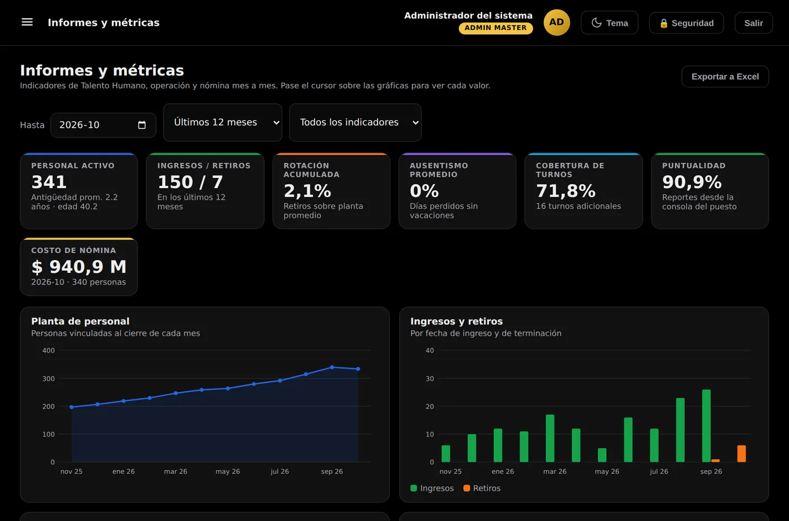Click 16 turnos adicionales text

point(578,206)
